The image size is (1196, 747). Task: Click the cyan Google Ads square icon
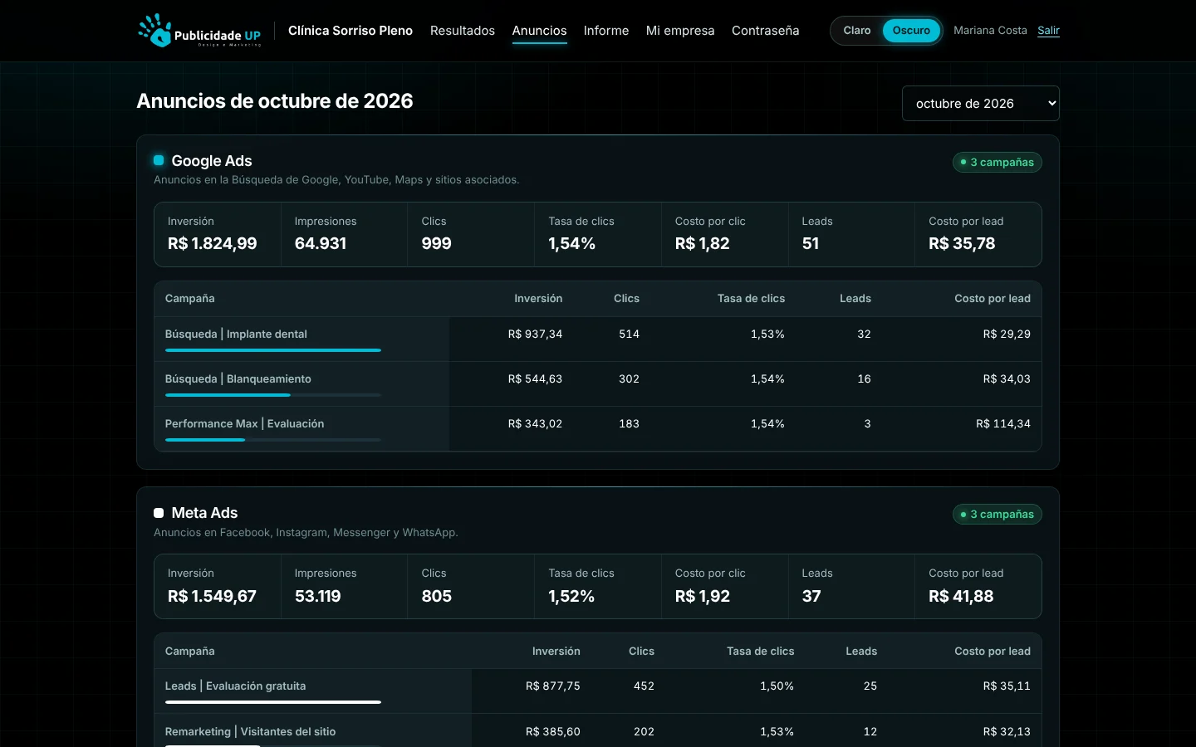(x=159, y=160)
